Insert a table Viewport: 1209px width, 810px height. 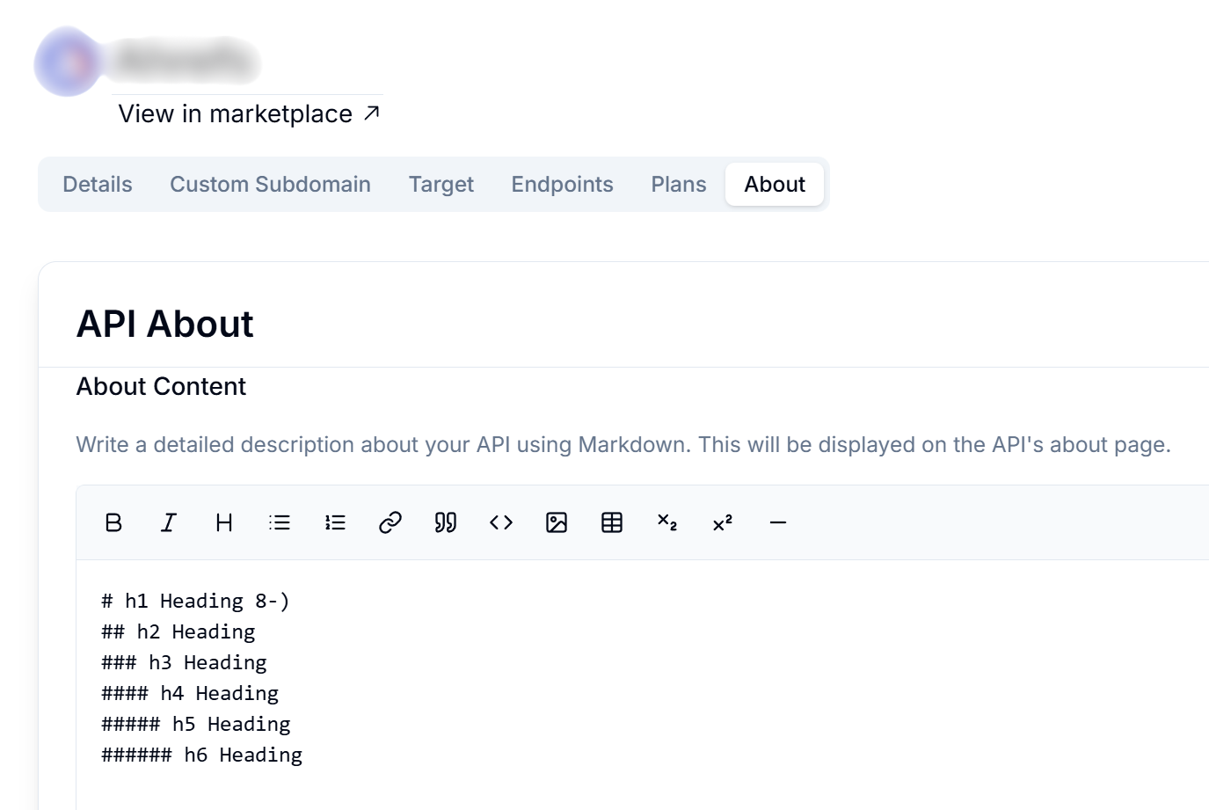click(612, 522)
